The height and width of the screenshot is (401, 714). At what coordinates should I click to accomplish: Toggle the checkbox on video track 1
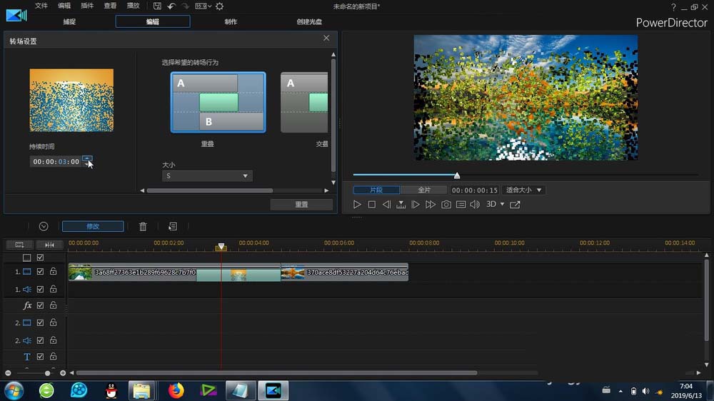(40, 272)
